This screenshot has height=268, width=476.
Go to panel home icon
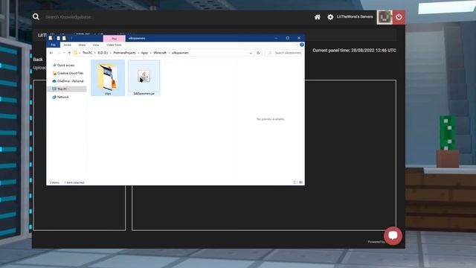click(x=318, y=17)
